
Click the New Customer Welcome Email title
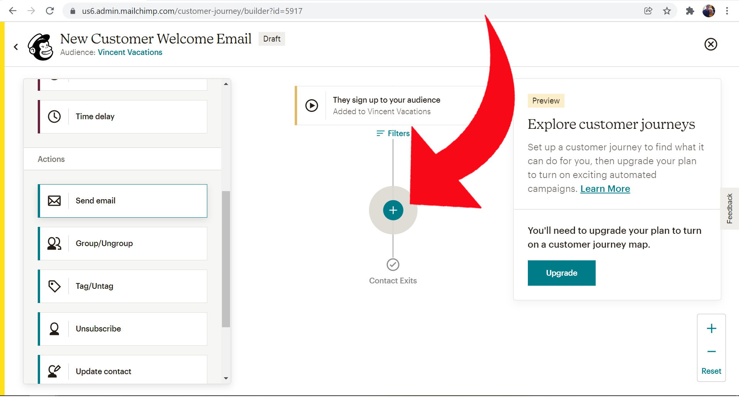click(156, 39)
